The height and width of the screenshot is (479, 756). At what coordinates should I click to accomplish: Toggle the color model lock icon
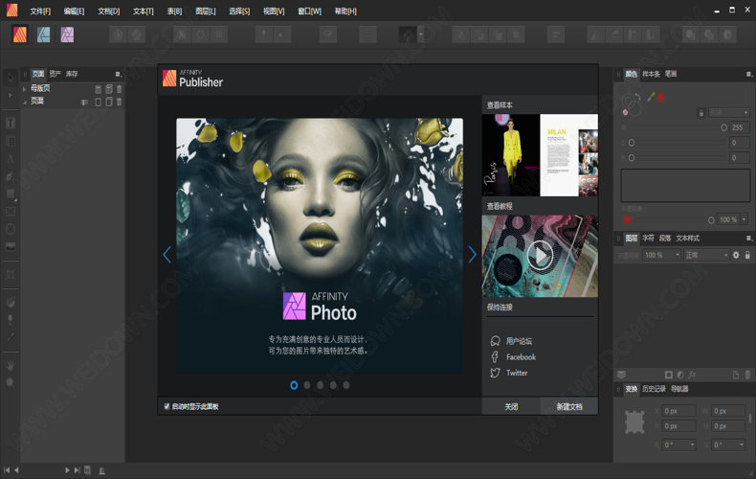701,112
